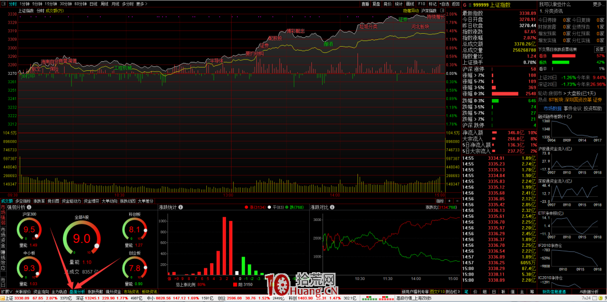Open 新用户福利专享 link
This screenshot has height=302, width=607.
click(x=415, y=291)
